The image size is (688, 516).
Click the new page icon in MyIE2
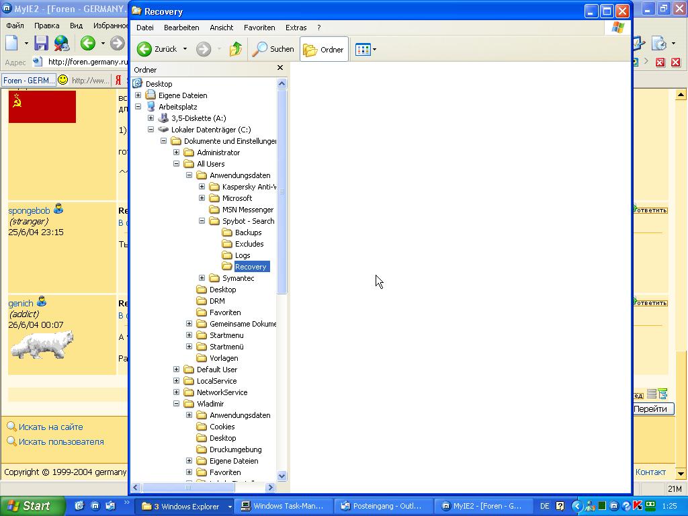[x=12, y=43]
